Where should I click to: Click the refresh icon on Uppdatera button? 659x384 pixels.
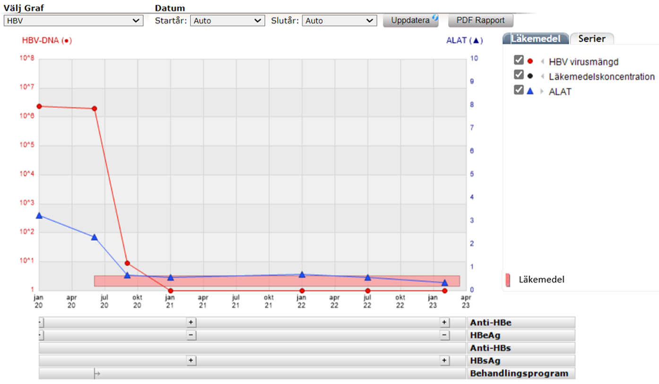click(x=434, y=18)
